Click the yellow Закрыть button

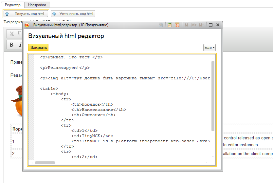point(38,48)
